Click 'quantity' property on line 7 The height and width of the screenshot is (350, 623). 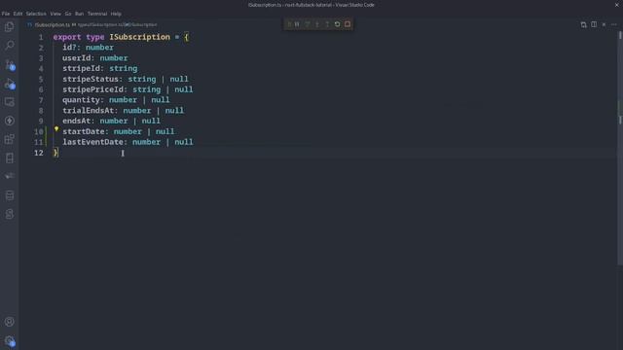(x=81, y=99)
